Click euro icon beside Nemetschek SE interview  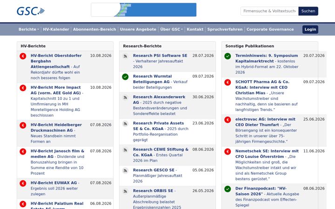(228, 151)
